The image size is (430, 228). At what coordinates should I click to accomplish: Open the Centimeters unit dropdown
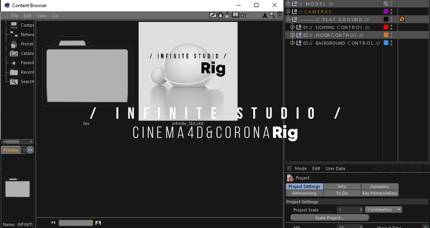click(x=383, y=210)
